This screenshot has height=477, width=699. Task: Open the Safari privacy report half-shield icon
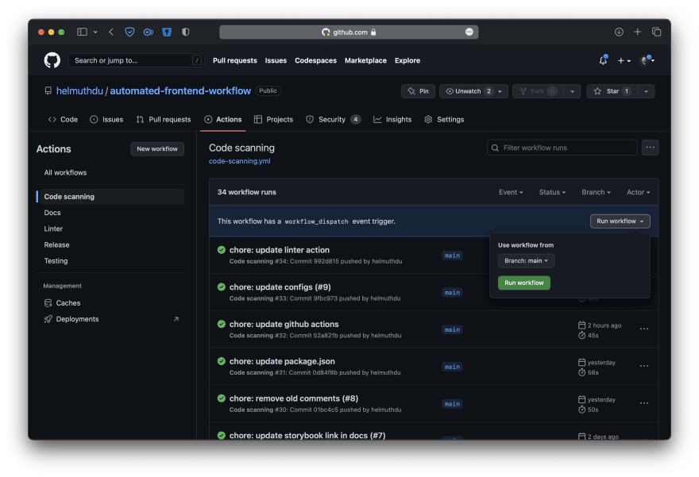click(185, 32)
